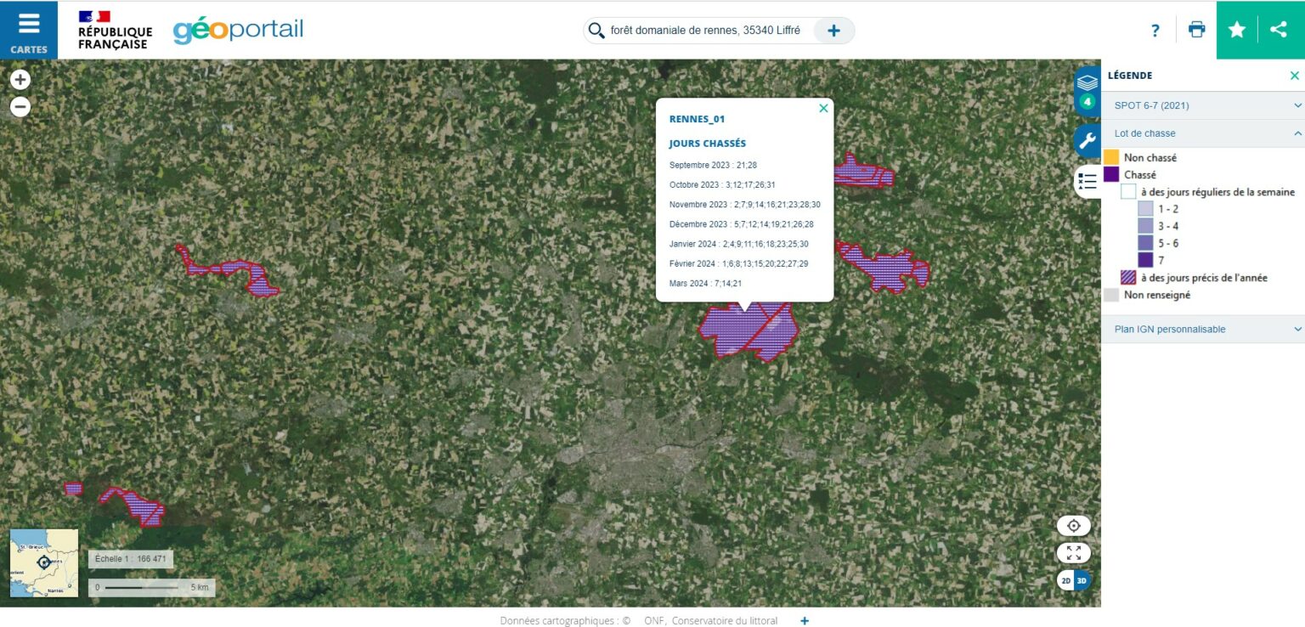Center map on my location
The width and height of the screenshot is (1305, 627).
1074,526
